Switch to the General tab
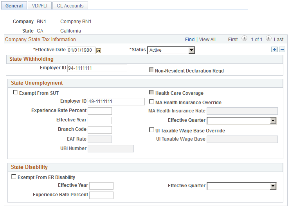Screen dimensions: 290x208 pyautogui.click(x=14, y=6)
